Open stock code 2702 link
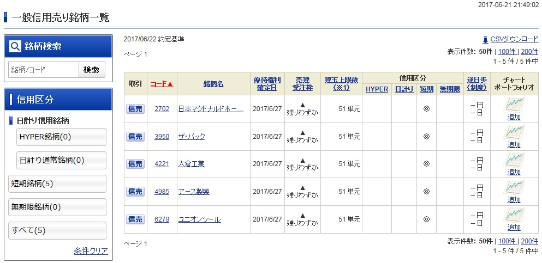 [162, 109]
